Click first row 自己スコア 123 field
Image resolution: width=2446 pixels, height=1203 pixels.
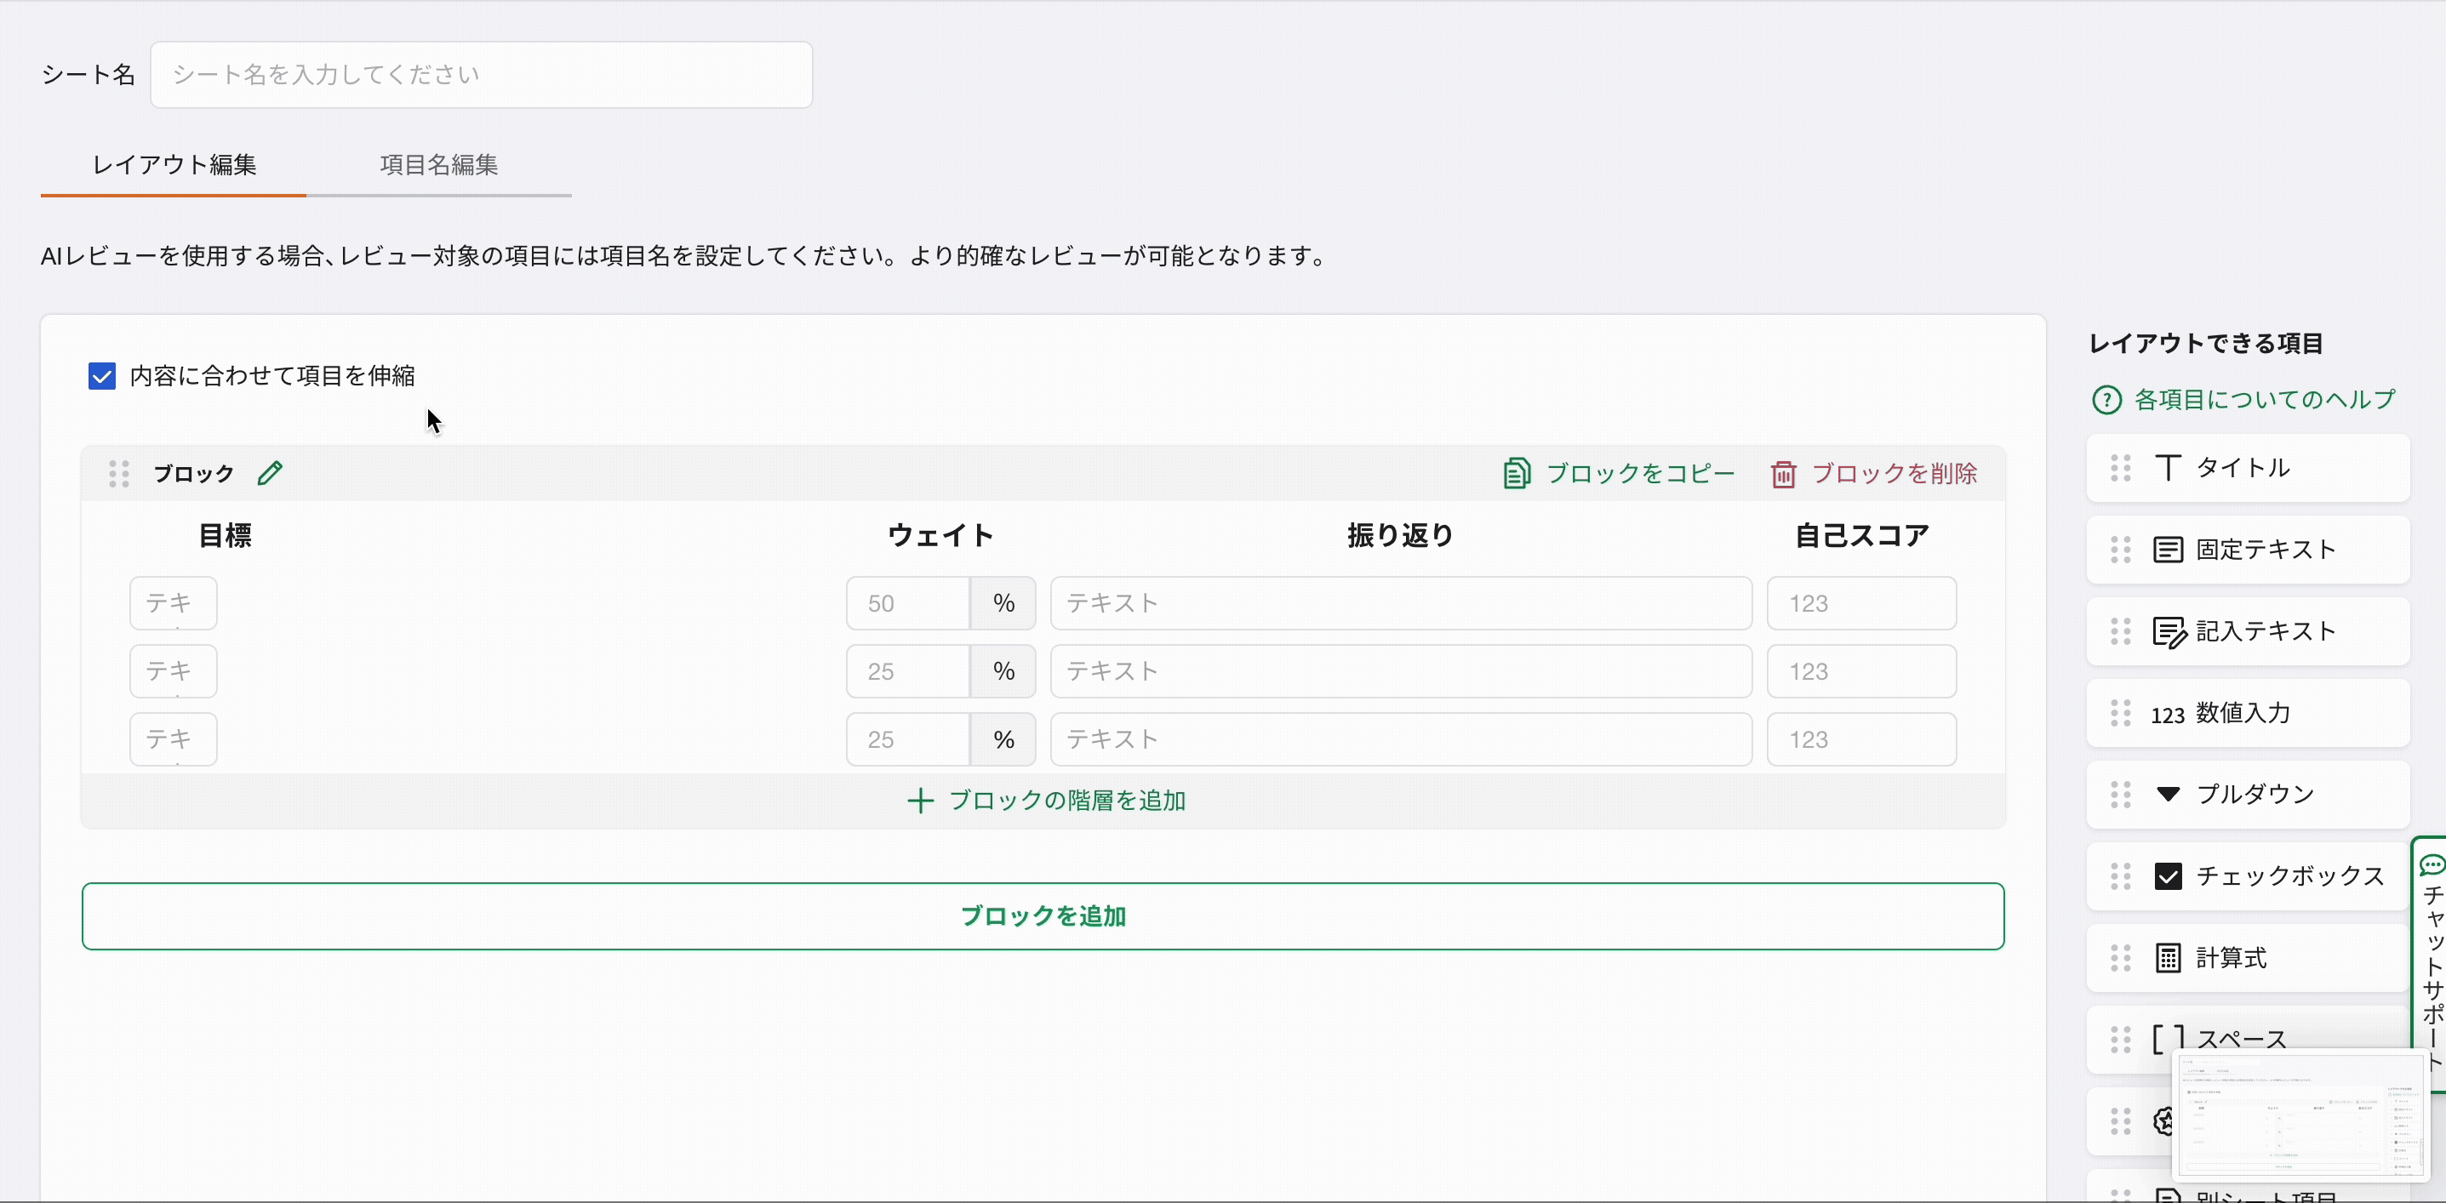click(1861, 603)
